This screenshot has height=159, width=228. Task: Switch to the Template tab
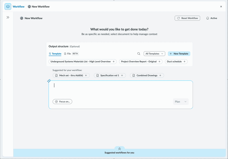point(55,54)
